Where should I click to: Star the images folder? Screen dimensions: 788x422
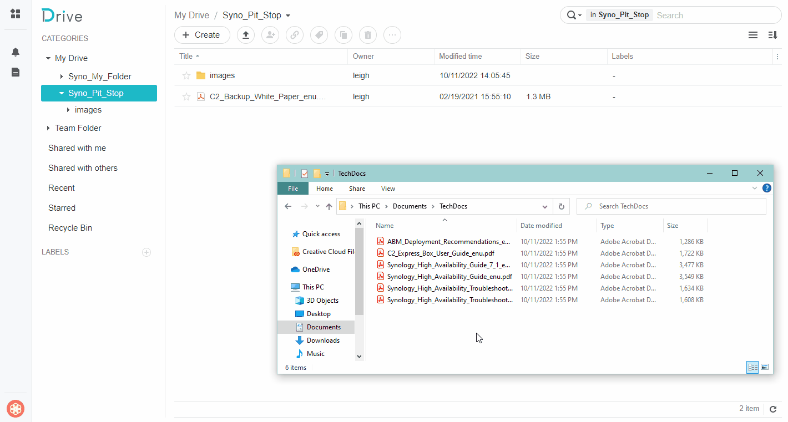click(x=186, y=75)
